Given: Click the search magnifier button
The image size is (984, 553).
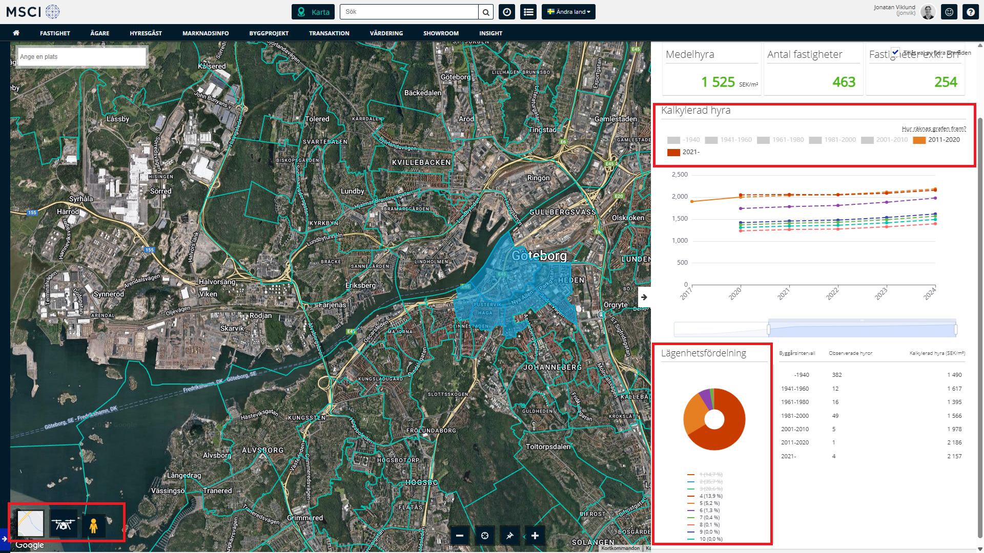Looking at the screenshot, I should point(486,12).
